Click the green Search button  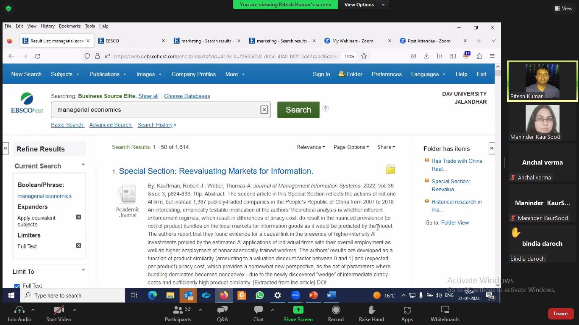[x=298, y=110]
